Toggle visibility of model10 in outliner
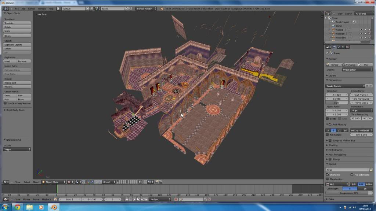Image resolution: width=376 pixels, height=211 pixels. (x=361, y=34)
